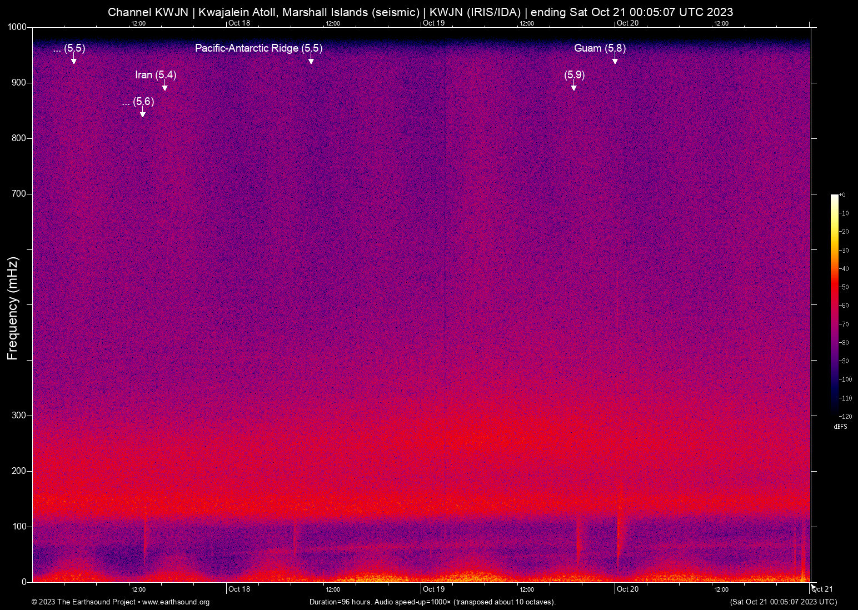Select the arrow marker under Pacific-Antarctic Ridge (5.5)
Viewport: 858px width, 610px height.
coord(311,59)
